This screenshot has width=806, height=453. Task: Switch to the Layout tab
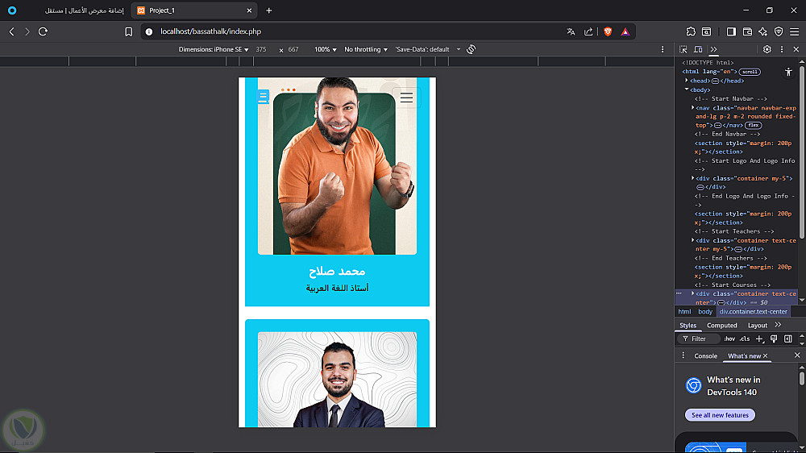757,326
